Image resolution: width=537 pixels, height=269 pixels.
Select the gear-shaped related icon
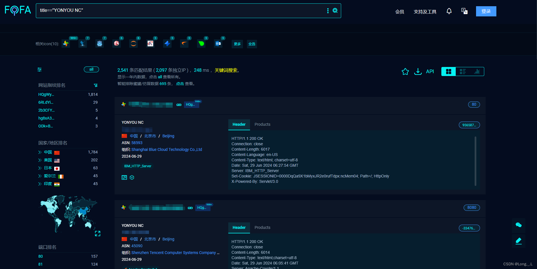pyautogui.click(x=100, y=44)
